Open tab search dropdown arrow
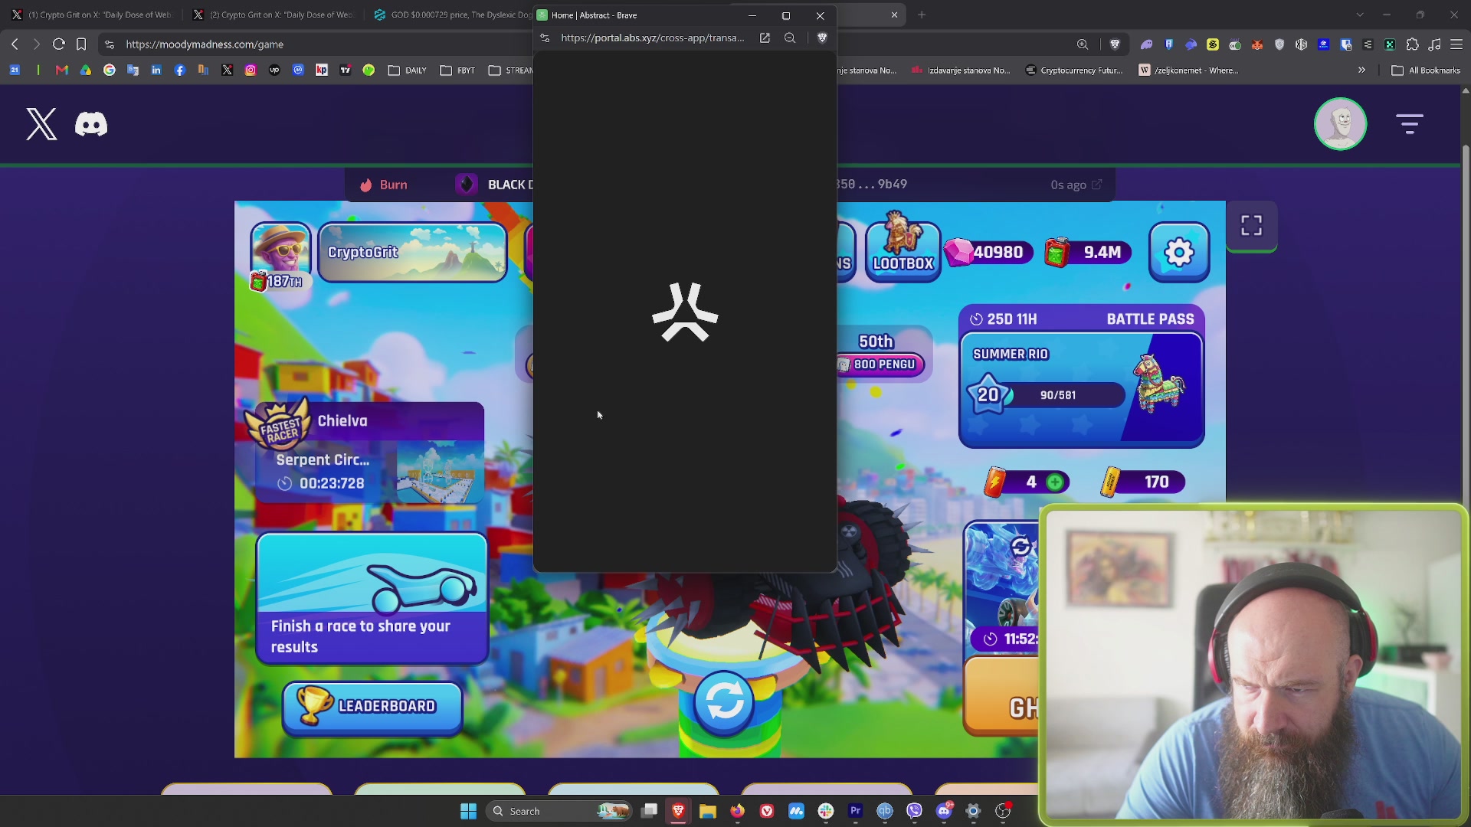Viewport: 1471px width, 827px height. tap(1360, 15)
